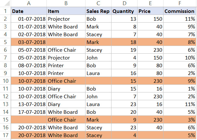Click the empty Date cell in row 15
The height and width of the screenshot is (140, 197).
29,120
